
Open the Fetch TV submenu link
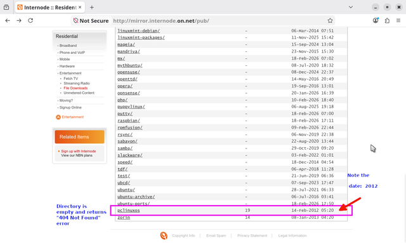point(70,79)
